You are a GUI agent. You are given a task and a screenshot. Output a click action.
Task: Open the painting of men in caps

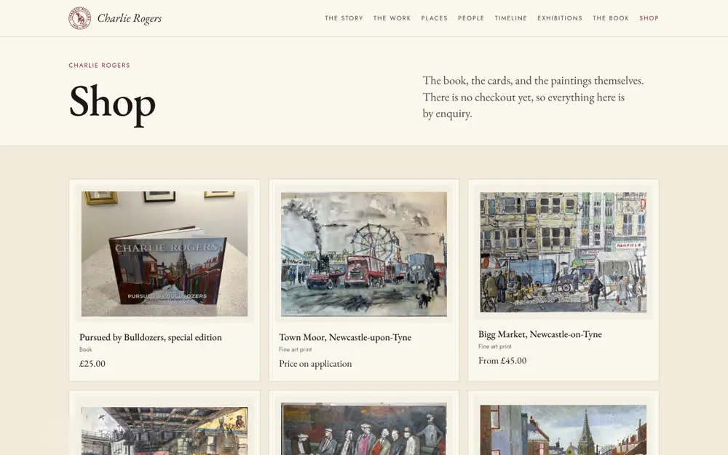pyautogui.click(x=364, y=429)
